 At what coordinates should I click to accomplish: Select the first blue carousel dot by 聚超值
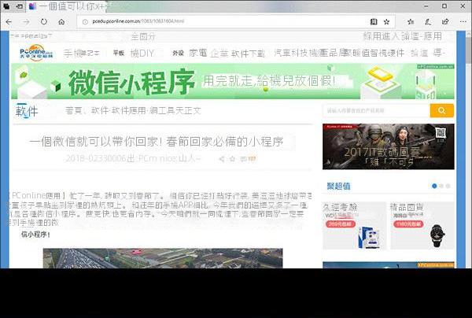coord(434,186)
